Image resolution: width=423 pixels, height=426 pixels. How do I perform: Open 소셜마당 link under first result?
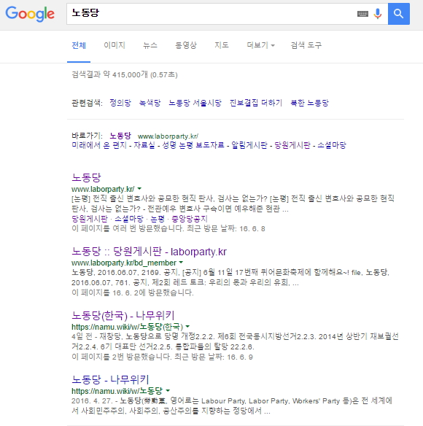129,219
